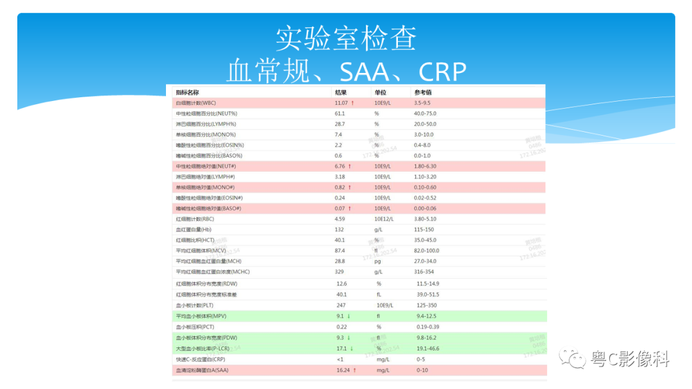The image size is (692, 389).
Task: Click the MONO# result 0.82
Action: click(340, 187)
